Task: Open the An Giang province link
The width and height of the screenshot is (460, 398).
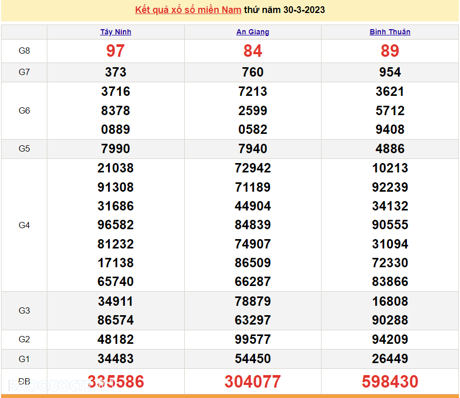Action: pos(253,32)
